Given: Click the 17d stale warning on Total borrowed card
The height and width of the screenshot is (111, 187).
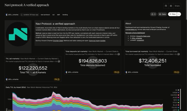Looking at the screenshot, I should (177, 72).
